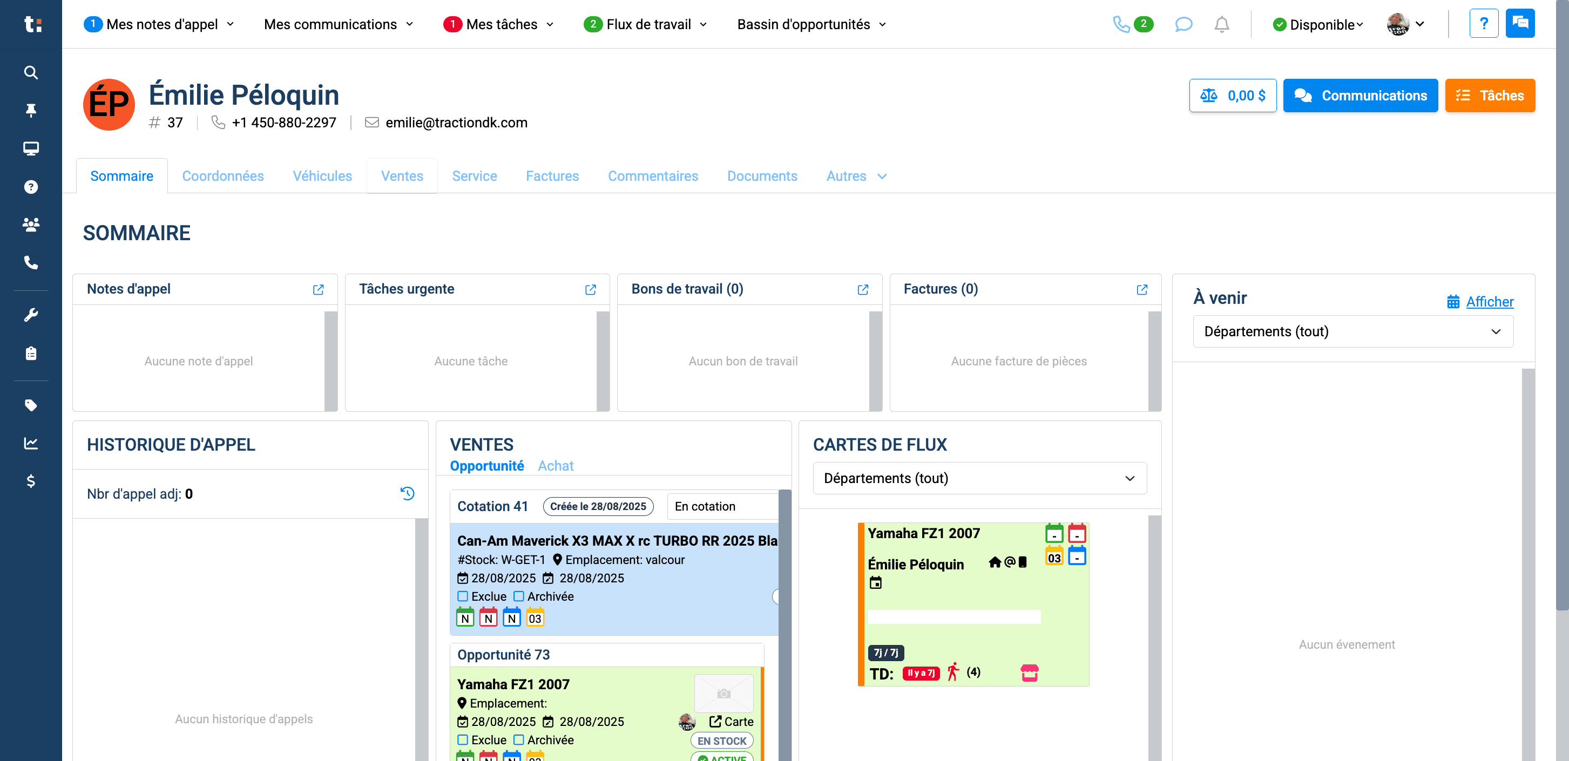The height and width of the screenshot is (761, 1569).
Task: Click the chart analytics icon in the sidebar
Action: [31, 443]
